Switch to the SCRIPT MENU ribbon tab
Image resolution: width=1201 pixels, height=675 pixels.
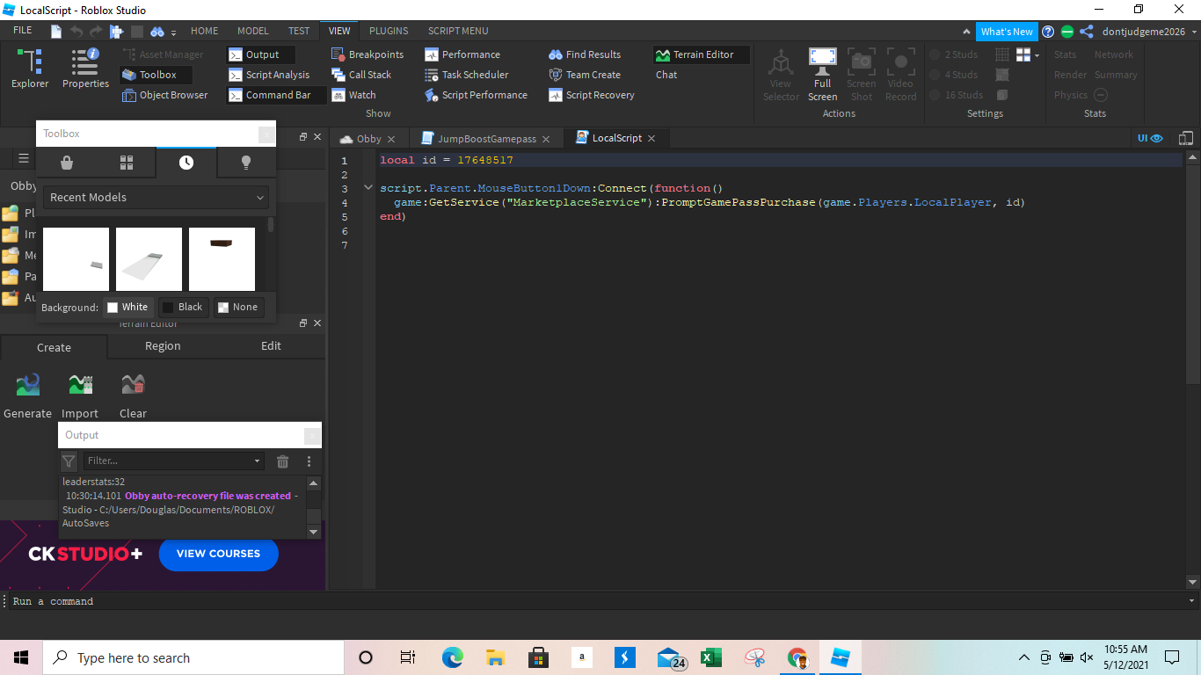coord(458,31)
